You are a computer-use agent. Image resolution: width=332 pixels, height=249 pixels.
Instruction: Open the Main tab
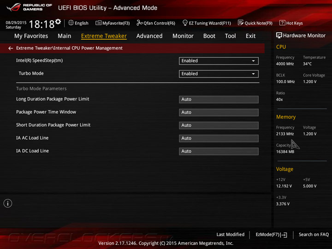coord(65,36)
